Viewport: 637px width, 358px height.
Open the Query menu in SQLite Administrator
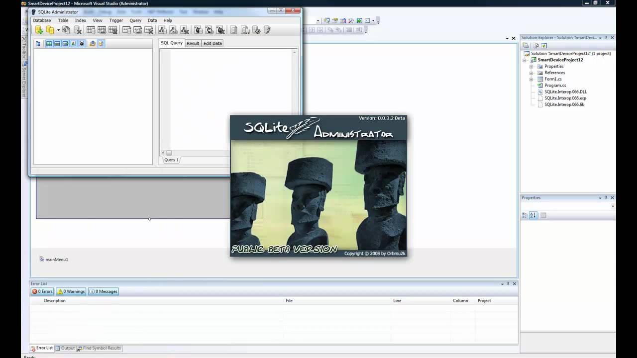pyautogui.click(x=135, y=20)
